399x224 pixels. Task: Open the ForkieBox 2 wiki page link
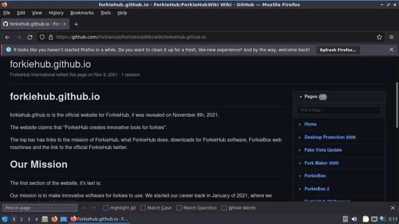pyautogui.click(x=317, y=189)
